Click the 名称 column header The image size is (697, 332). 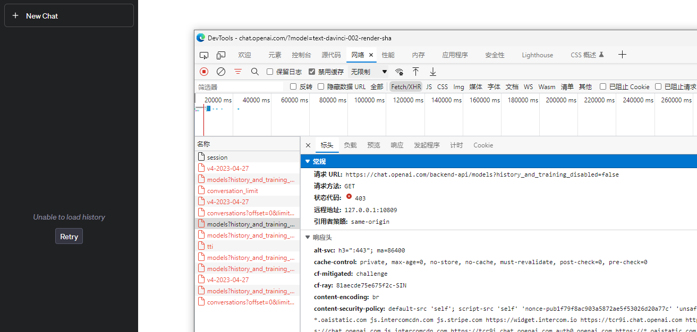[x=247, y=144]
